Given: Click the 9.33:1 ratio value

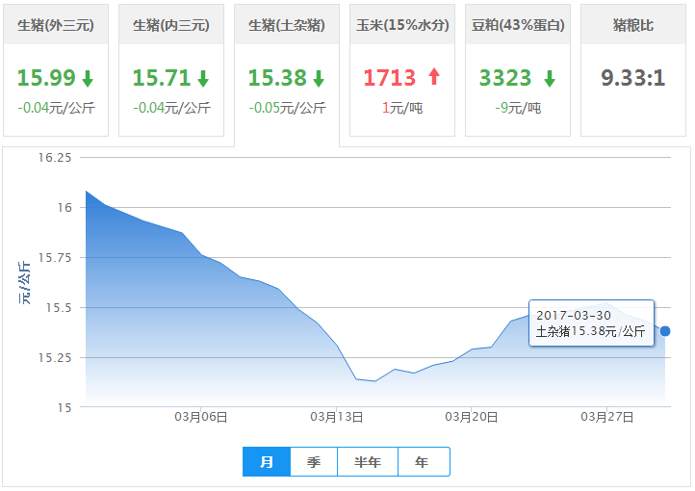Looking at the screenshot, I should pyautogui.click(x=633, y=78).
